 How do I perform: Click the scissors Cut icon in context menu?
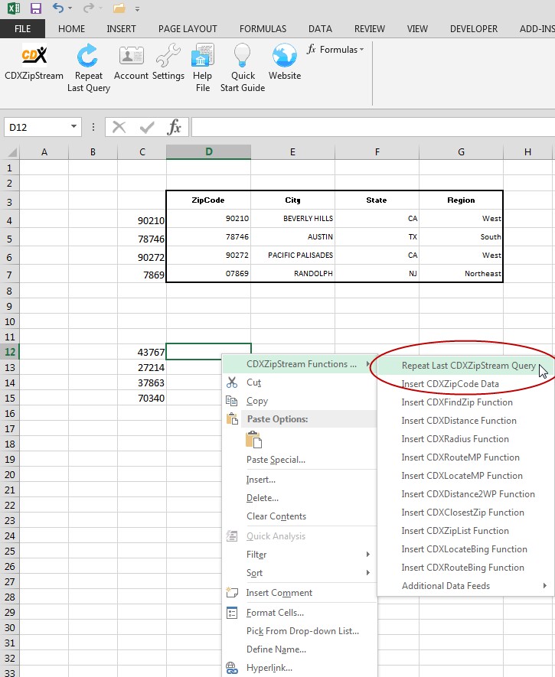(x=232, y=382)
